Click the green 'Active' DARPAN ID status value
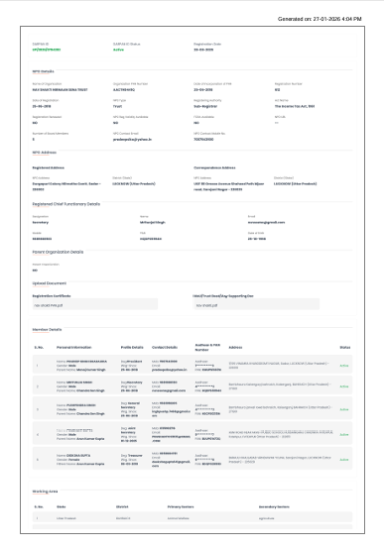The height and width of the screenshot is (550, 384). pos(118,50)
